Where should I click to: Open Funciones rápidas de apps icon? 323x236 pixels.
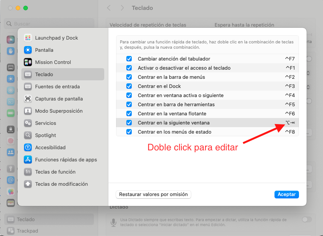point(28,159)
